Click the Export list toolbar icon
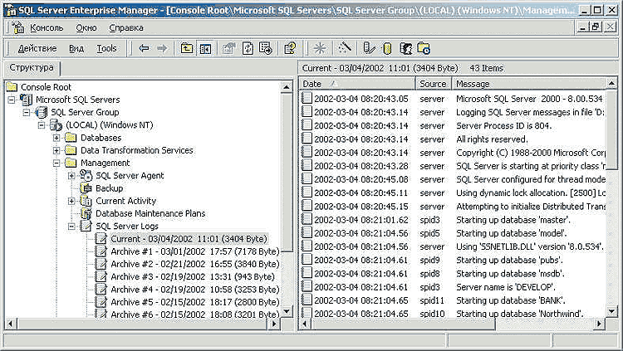 coord(265,49)
